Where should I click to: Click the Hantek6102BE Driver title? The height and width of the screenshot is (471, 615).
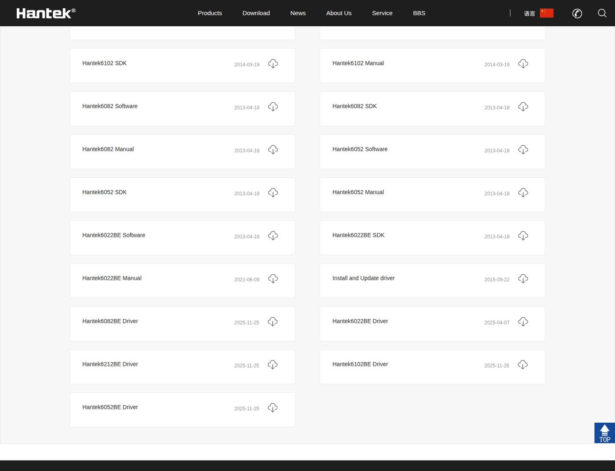360,364
